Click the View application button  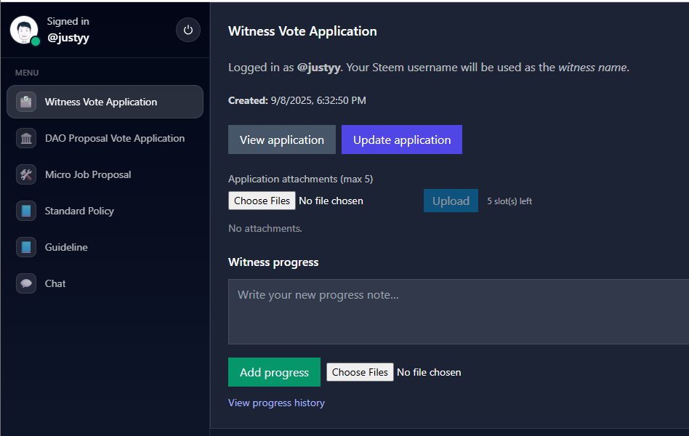(x=282, y=140)
